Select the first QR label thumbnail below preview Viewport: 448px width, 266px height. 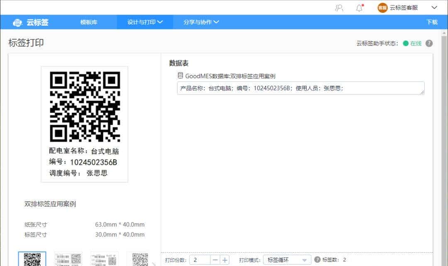(x=33, y=259)
